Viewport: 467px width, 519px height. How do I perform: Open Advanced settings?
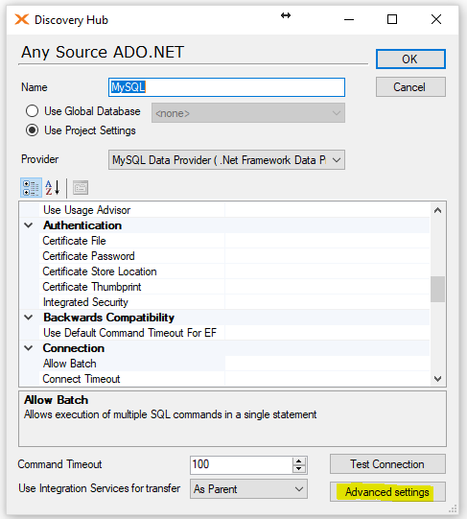coord(387,492)
